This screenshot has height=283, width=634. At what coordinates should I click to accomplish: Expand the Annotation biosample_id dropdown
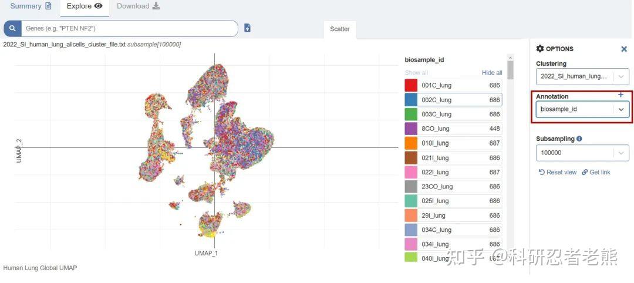(620, 109)
